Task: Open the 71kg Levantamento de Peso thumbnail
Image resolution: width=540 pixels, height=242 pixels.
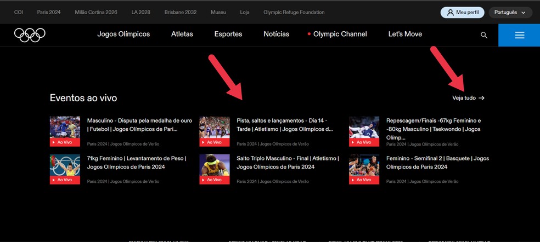Action: pos(65,169)
